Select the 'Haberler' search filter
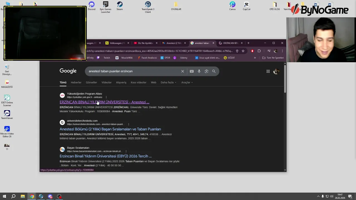 click(76, 82)
